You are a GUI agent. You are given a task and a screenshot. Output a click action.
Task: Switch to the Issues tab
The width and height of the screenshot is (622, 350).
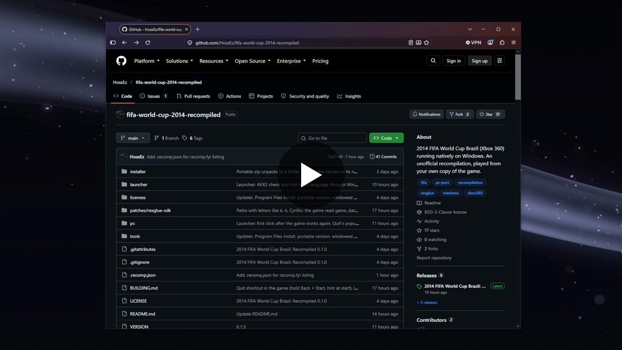point(154,96)
